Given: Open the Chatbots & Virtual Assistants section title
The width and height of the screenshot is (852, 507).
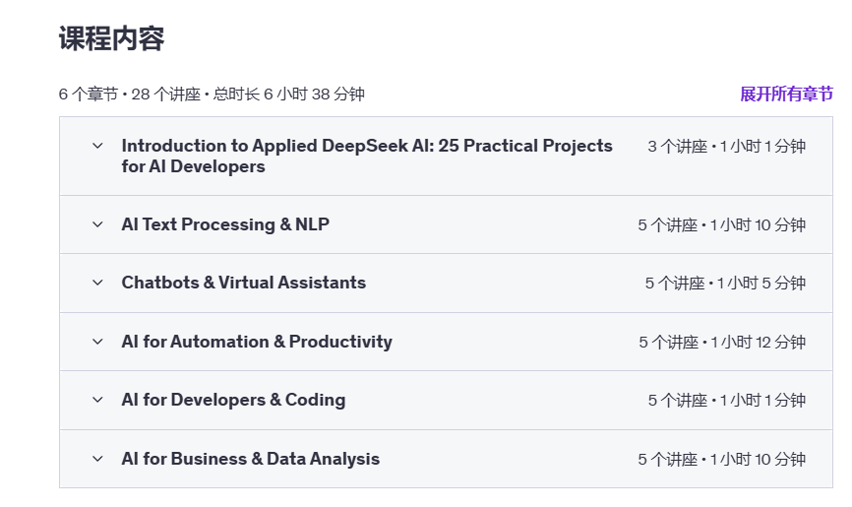Looking at the screenshot, I should pos(243,283).
